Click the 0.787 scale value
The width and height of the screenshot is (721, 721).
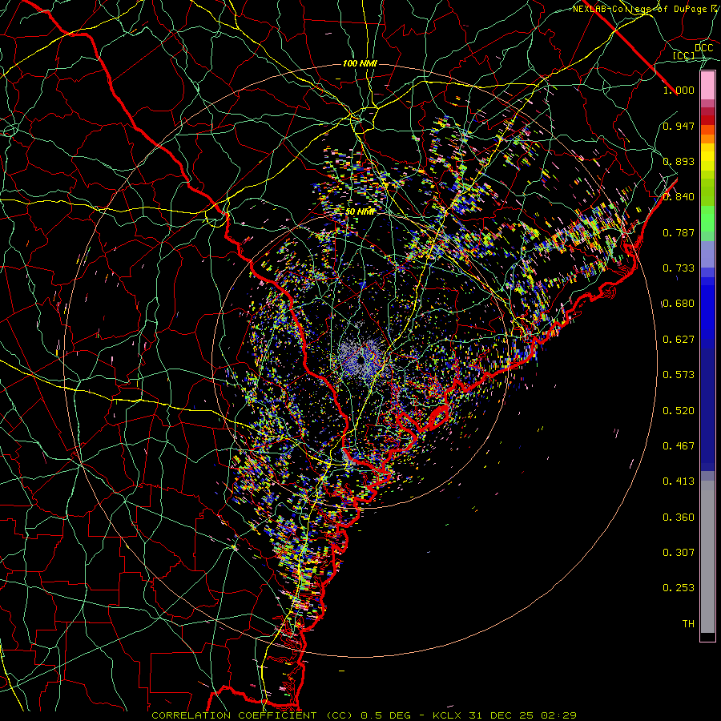679,232
